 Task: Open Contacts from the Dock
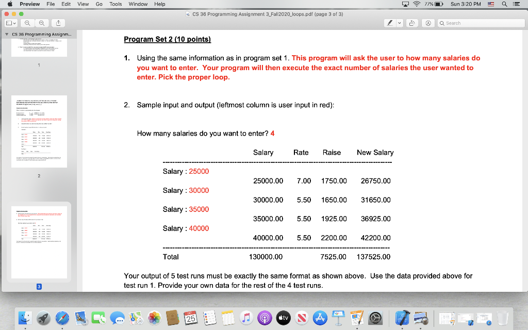172,318
